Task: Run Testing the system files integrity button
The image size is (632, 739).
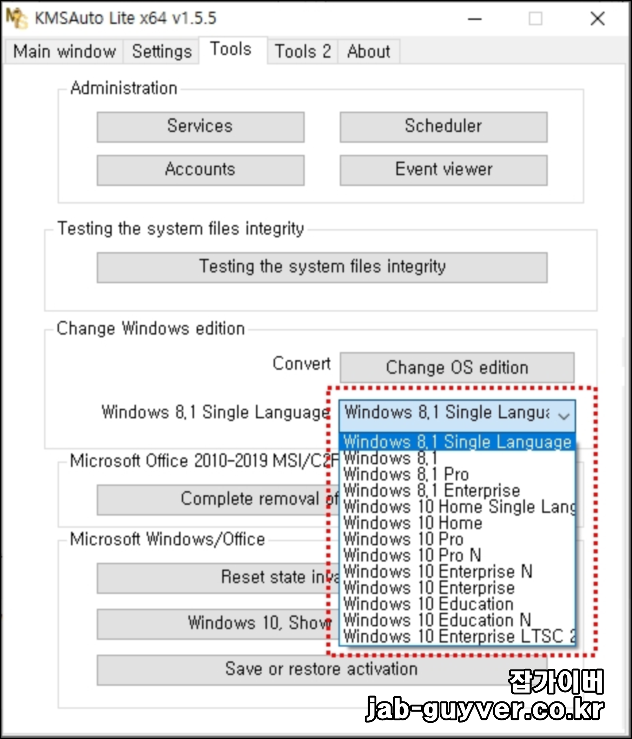Action: point(322,268)
